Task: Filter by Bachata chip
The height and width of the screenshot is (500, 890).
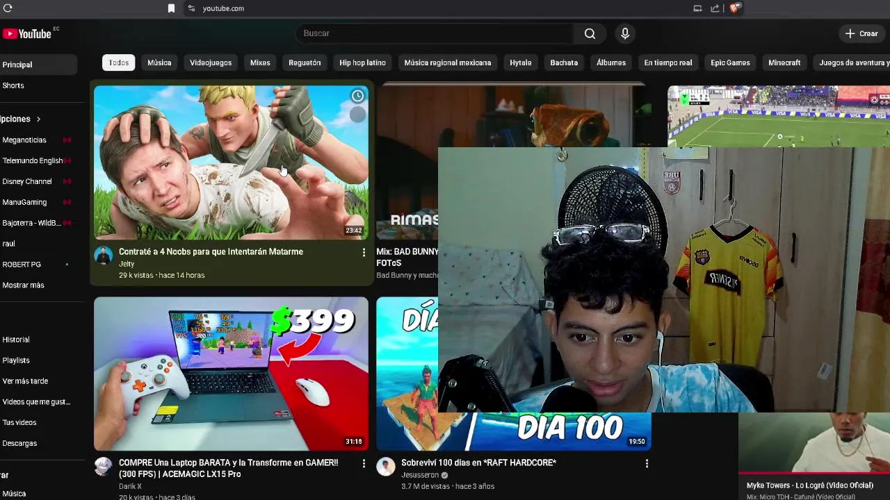Action: [564, 62]
